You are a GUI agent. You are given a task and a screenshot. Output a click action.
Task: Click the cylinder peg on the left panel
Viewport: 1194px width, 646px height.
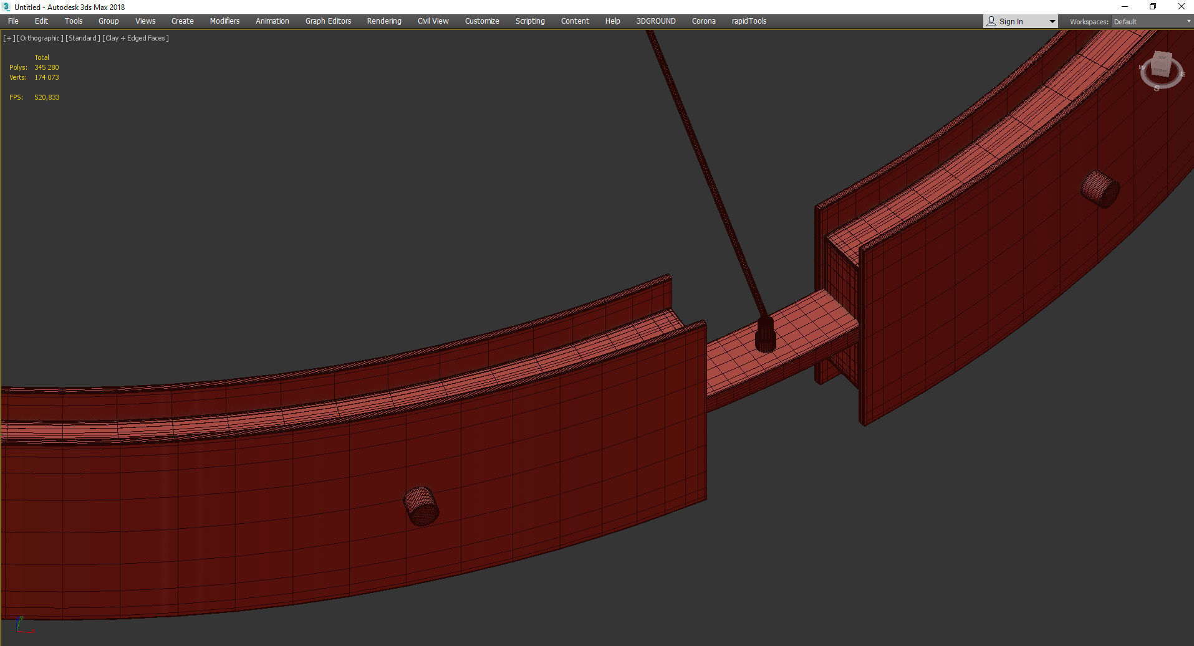[421, 506]
